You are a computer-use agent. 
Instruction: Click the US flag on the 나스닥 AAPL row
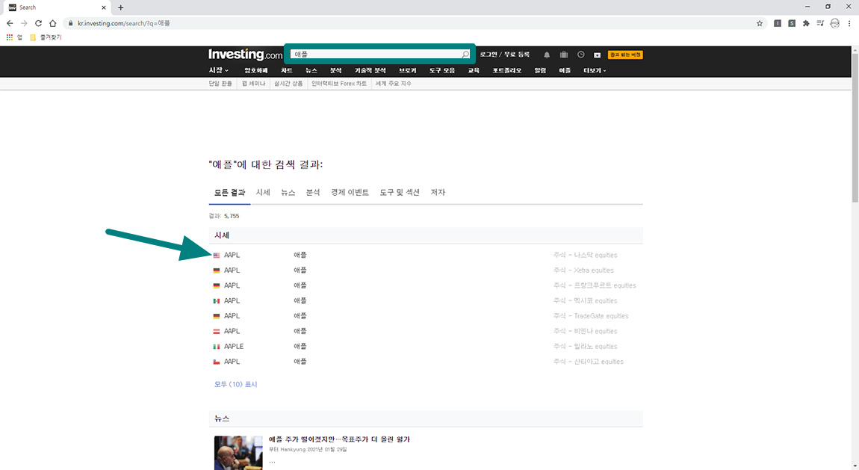(217, 256)
